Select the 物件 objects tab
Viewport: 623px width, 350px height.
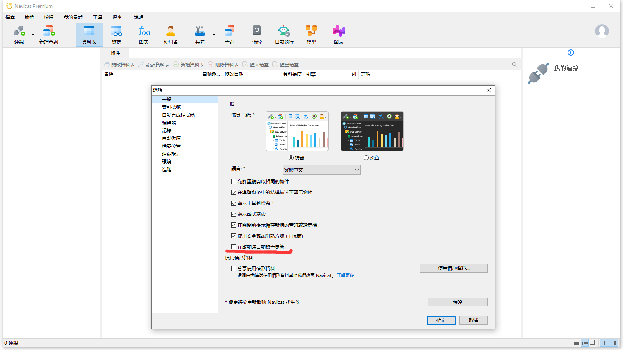(115, 53)
